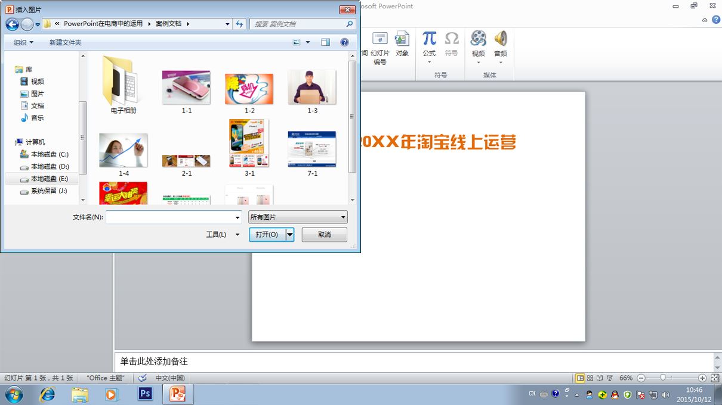Expand the 文件名 dropdown arrow
Viewport: 722px width, 405px height.
pyautogui.click(x=238, y=217)
